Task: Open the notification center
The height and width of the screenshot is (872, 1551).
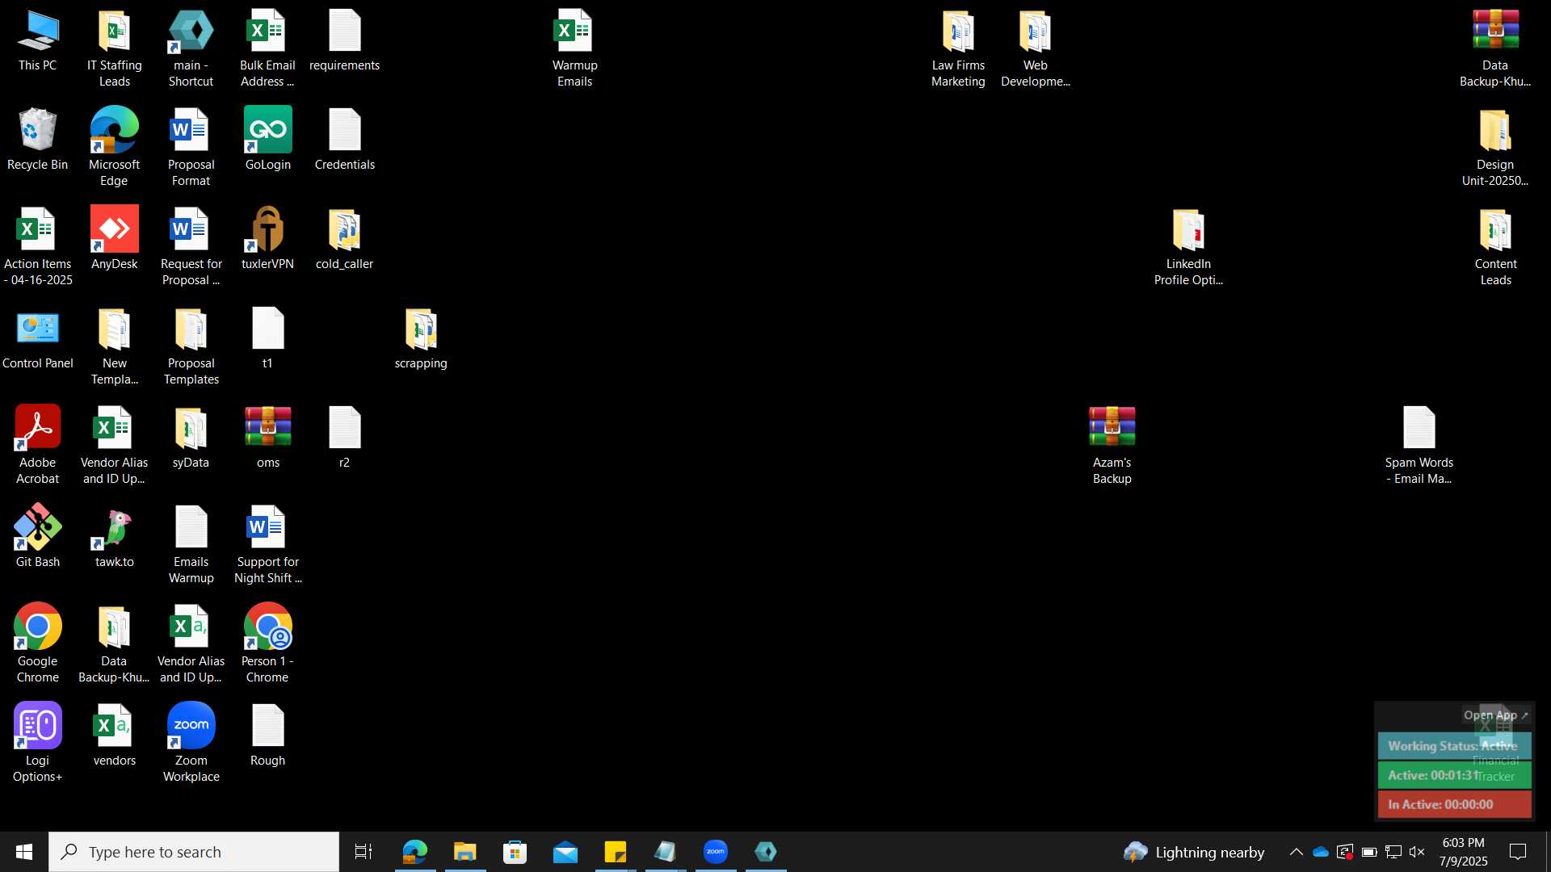Action: tap(1518, 852)
